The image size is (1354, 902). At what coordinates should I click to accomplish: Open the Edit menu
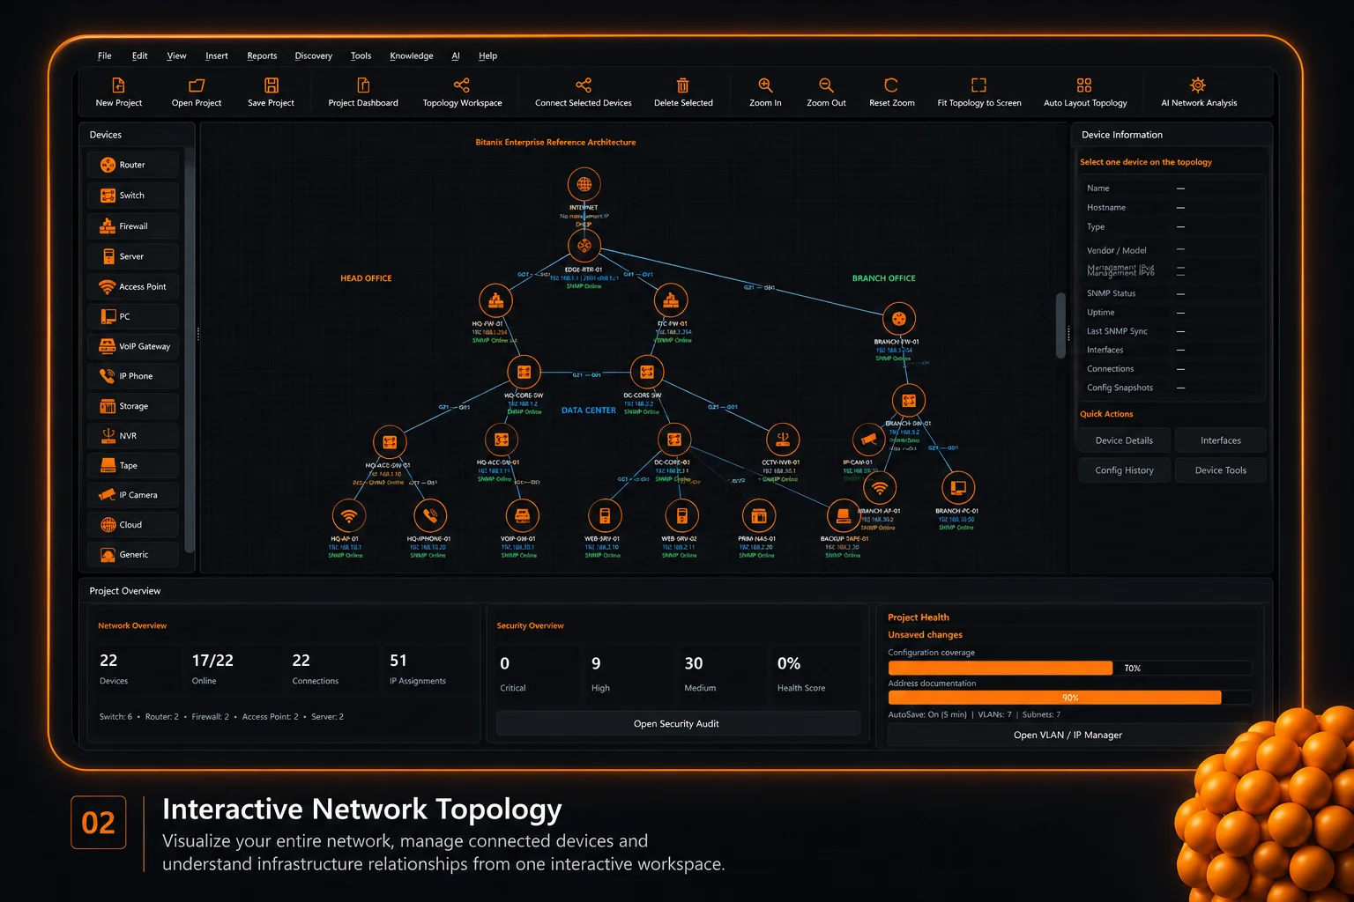coord(140,55)
